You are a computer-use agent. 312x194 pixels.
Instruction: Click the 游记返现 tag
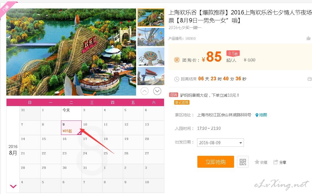[x=182, y=102]
